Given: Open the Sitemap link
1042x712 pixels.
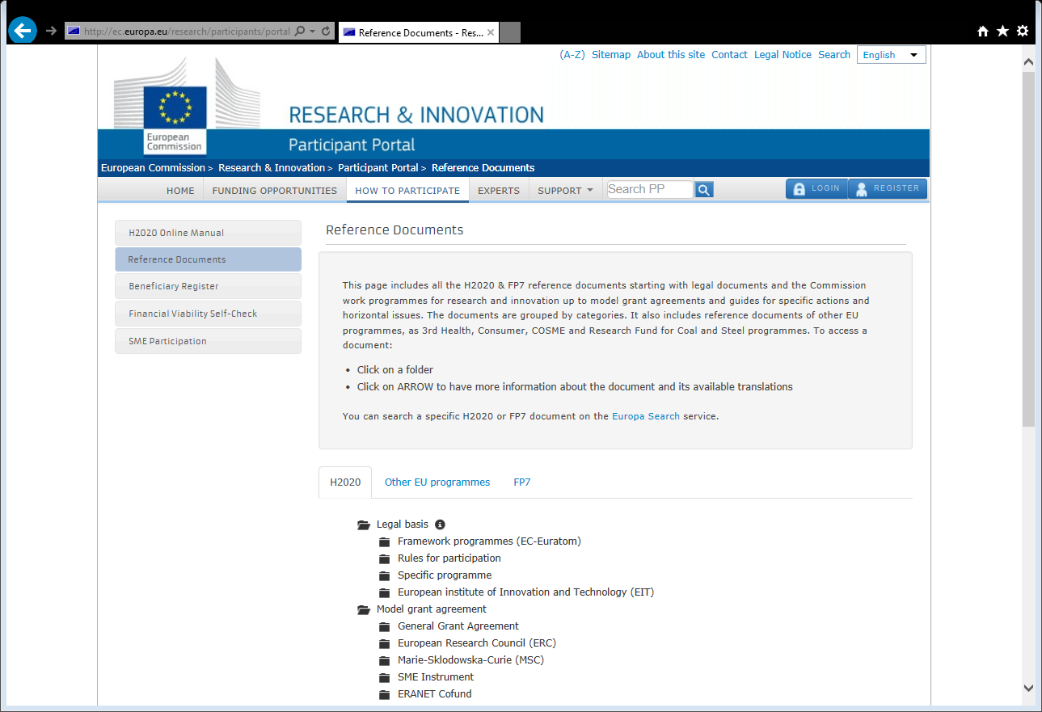Looking at the screenshot, I should [611, 55].
